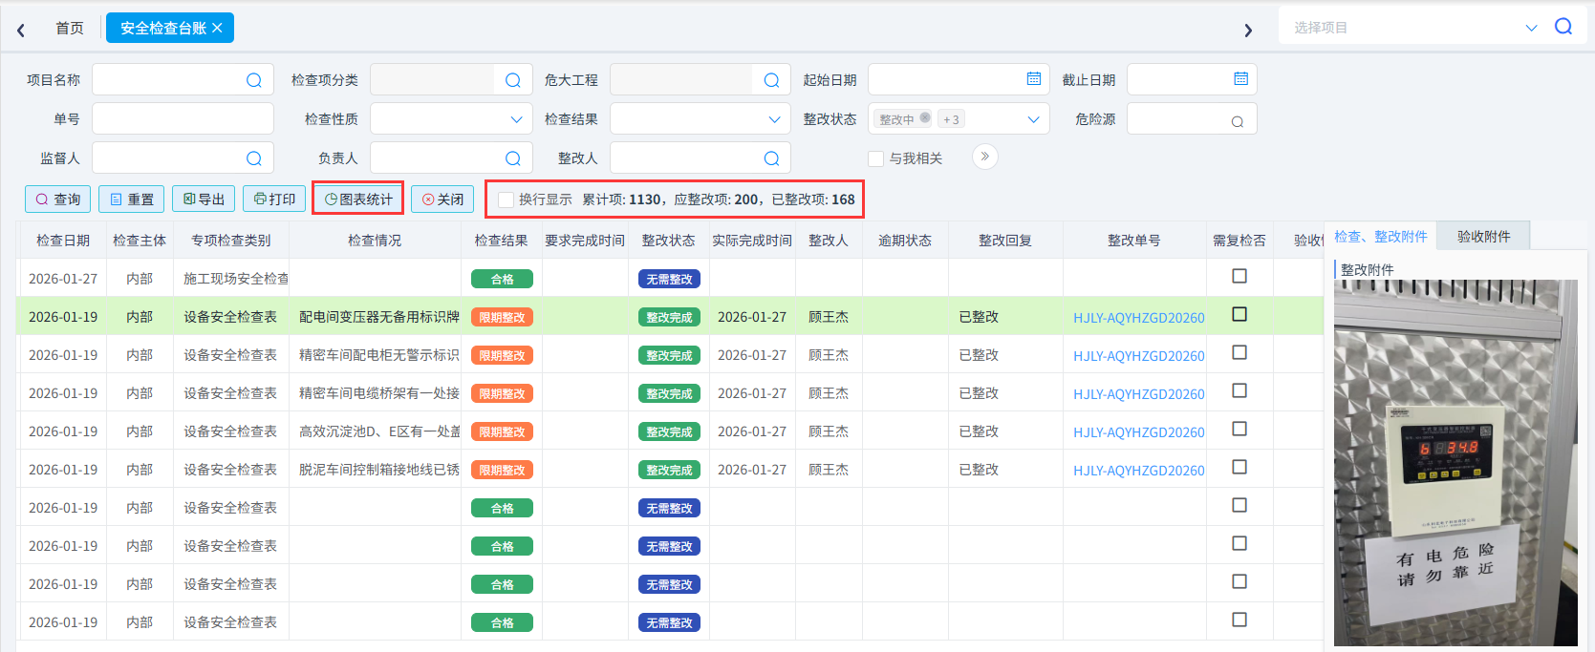This screenshot has height=652, width=1595.
Task: Click the search icon in 整改人 field
Action: 772,158
